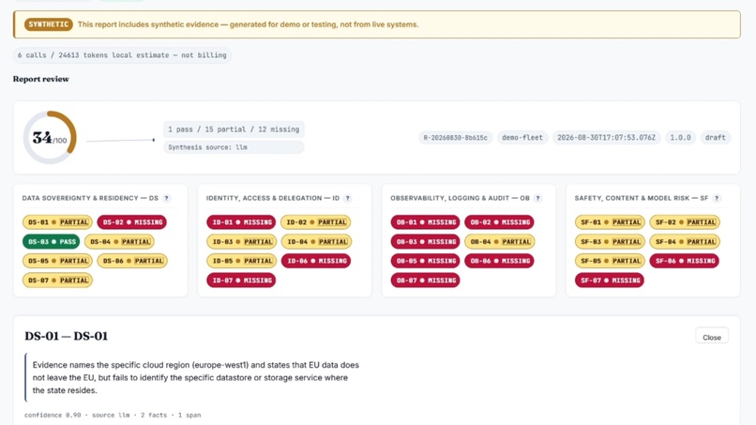Click the draft status tag
756x425 pixels.
[x=716, y=138]
